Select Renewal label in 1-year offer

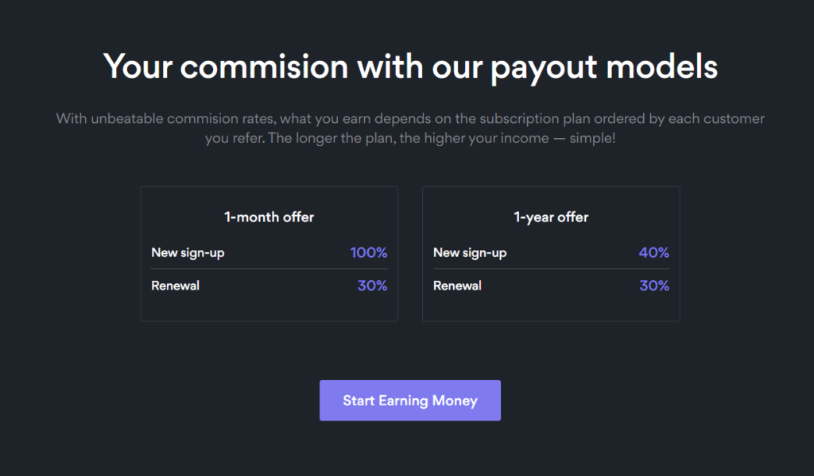[457, 286]
